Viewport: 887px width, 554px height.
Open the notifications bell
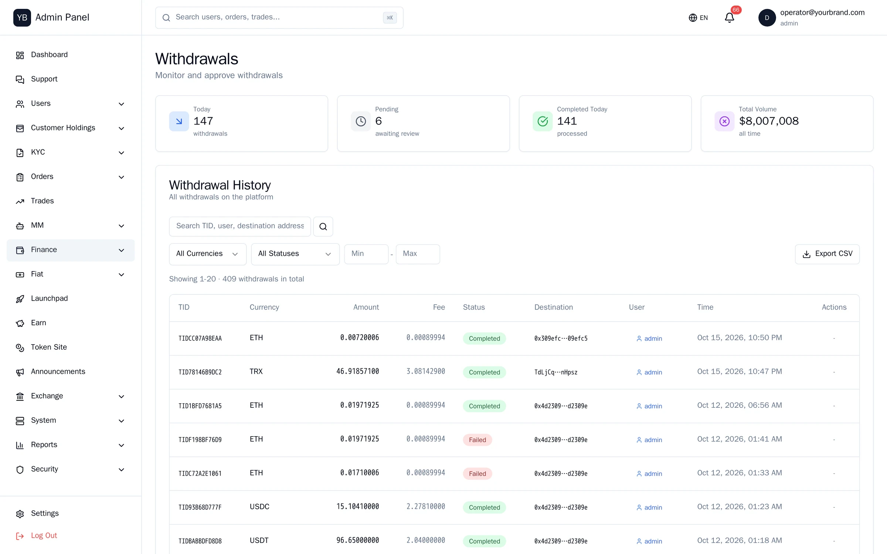(x=729, y=18)
